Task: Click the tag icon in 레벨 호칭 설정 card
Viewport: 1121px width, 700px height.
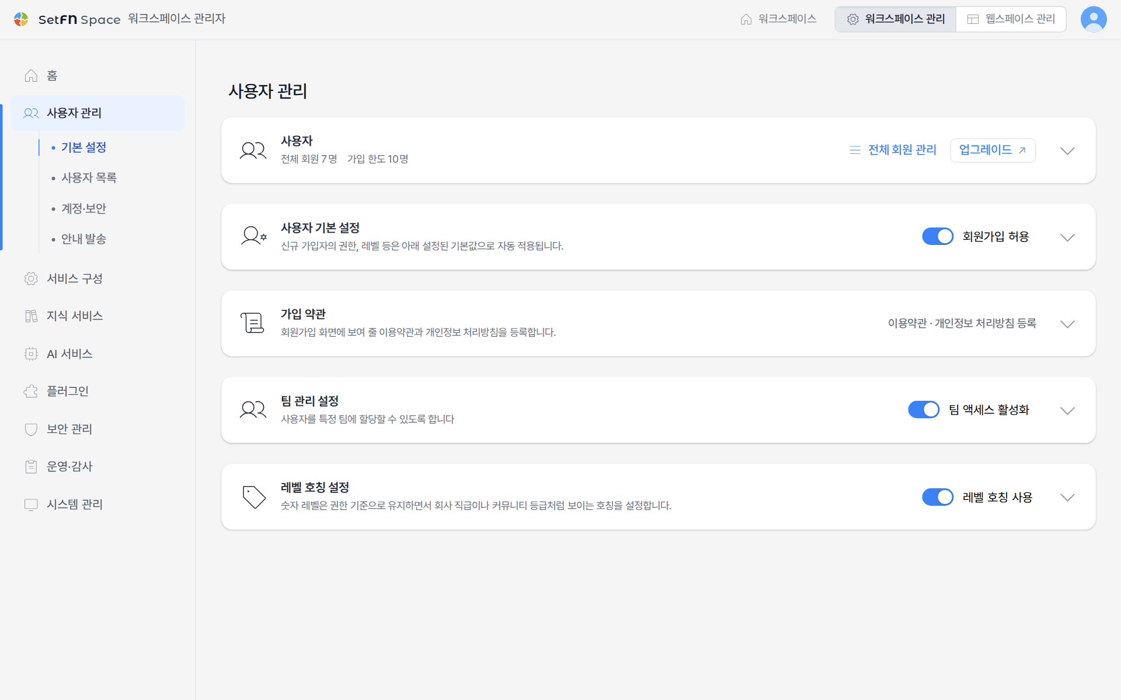Action: coord(254,497)
